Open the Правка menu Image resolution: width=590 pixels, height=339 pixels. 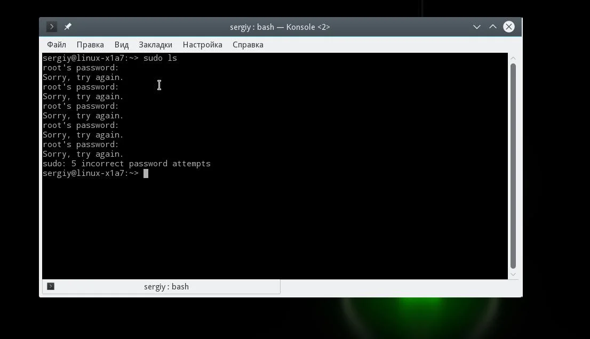click(90, 45)
